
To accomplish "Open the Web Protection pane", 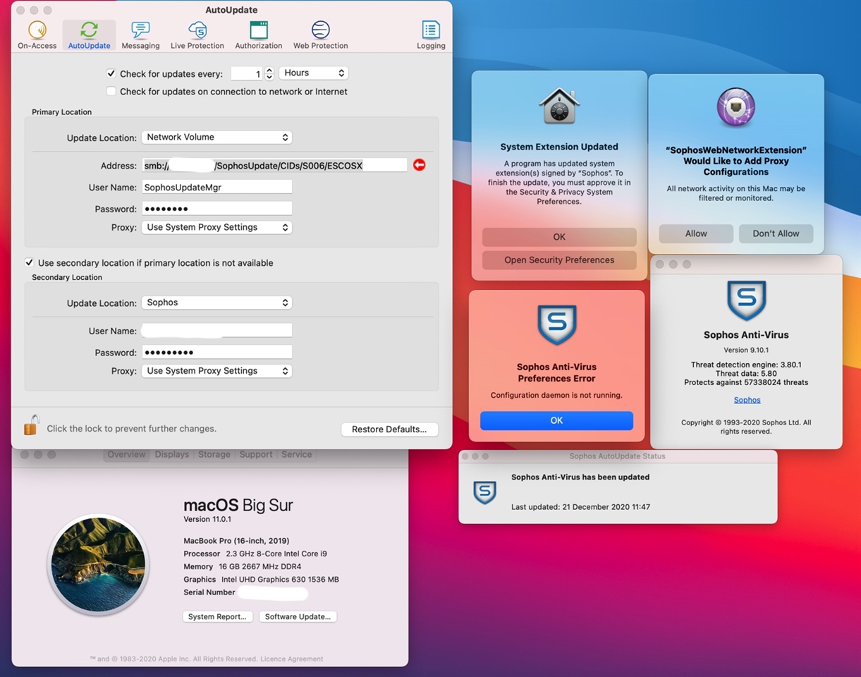I will pos(321,35).
